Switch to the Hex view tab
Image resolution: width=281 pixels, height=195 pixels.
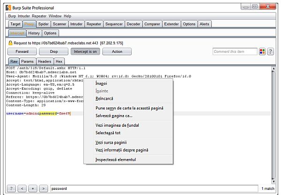(59, 61)
